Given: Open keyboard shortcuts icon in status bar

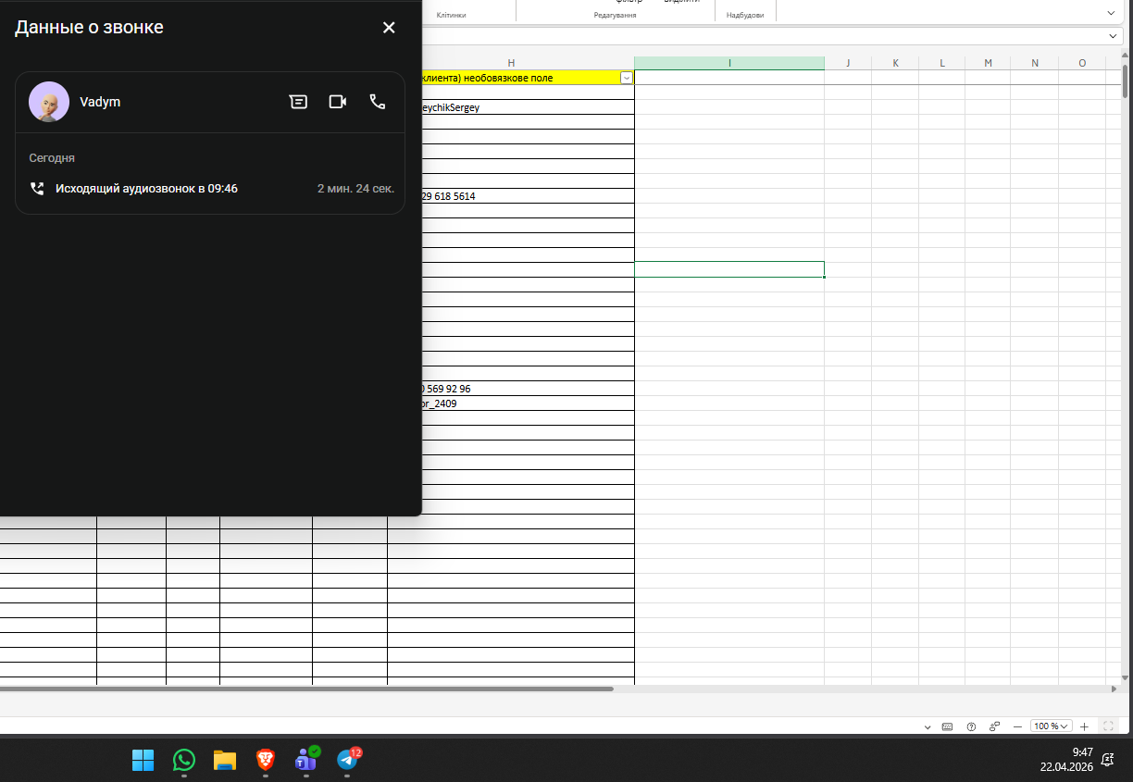Looking at the screenshot, I should click(947, 726).
